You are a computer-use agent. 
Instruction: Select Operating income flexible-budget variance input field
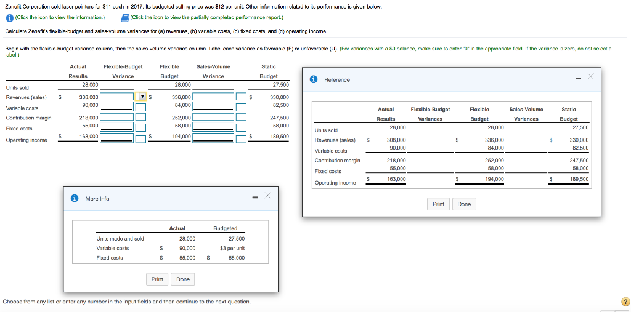click(x=116, y=138)
